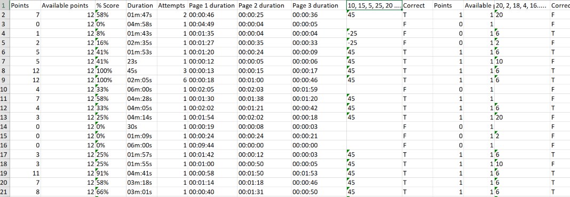Select the 'Page 1 duration' header cell
570x197 pixels.
point(212,6)
